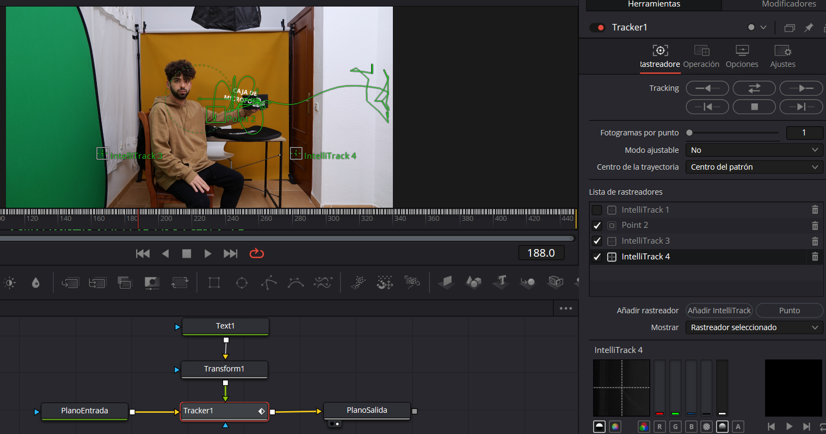Image resolution: width=826 pixels, height=434 pixels.
Task: Select the Merge3D tool from the toolbar
Action: coord(527,282)
